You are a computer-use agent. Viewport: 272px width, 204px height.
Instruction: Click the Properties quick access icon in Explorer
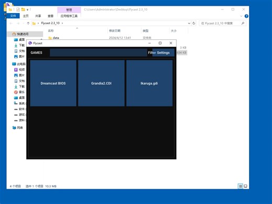click(18, 9)
